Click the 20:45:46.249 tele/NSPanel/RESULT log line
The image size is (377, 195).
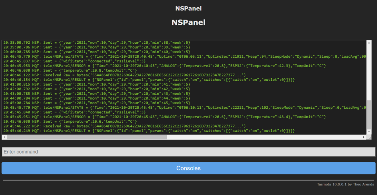[149, 131]
